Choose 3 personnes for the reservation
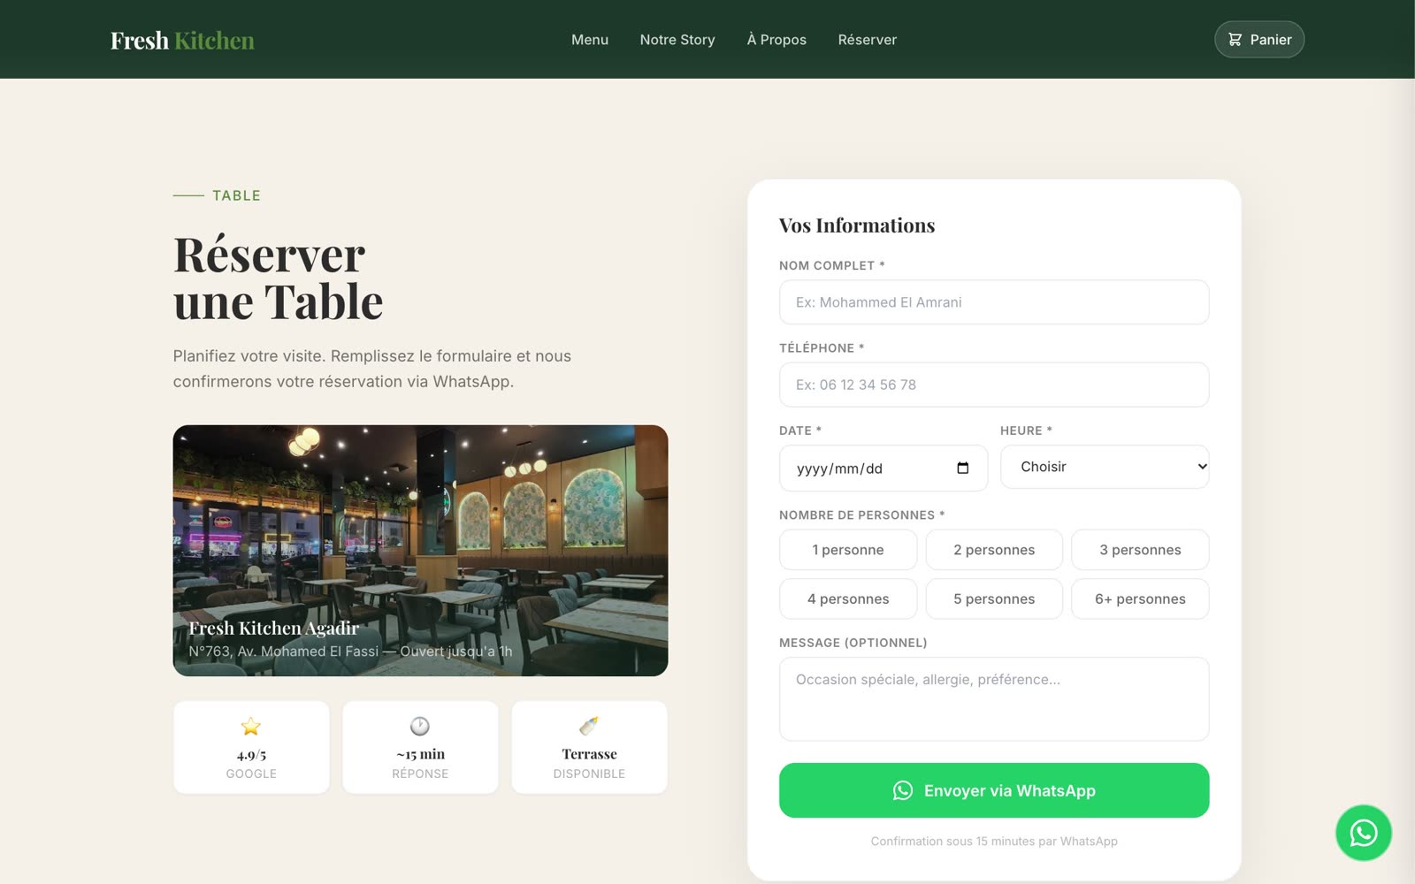 (1140, 550)
